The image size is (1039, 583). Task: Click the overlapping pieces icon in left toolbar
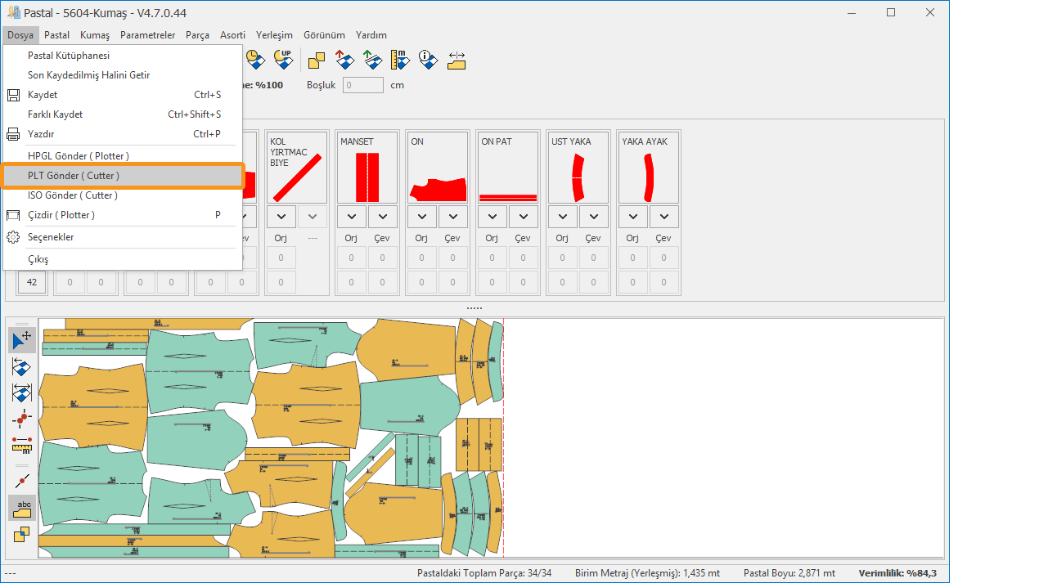[x=22, y=534]
